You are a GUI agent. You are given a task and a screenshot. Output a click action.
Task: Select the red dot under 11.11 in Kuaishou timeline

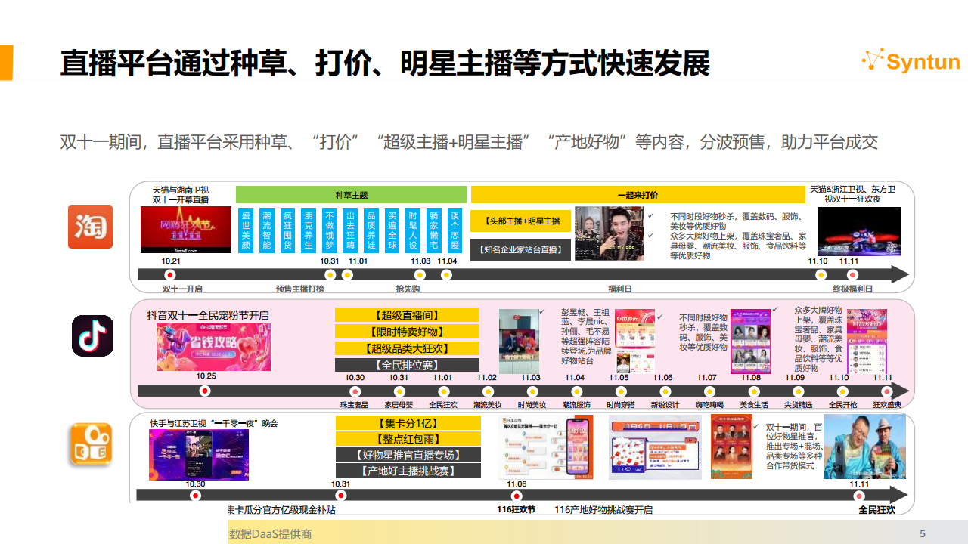click(x=859, y=496)
